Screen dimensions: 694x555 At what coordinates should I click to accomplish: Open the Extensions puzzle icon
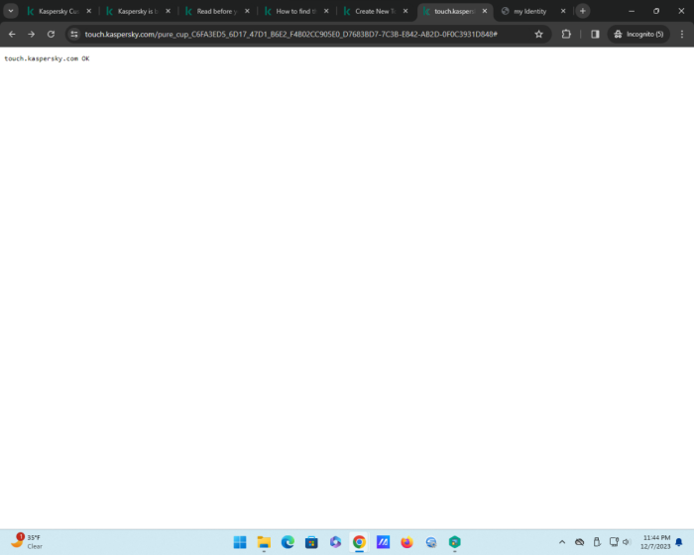(x=566, y=34)
